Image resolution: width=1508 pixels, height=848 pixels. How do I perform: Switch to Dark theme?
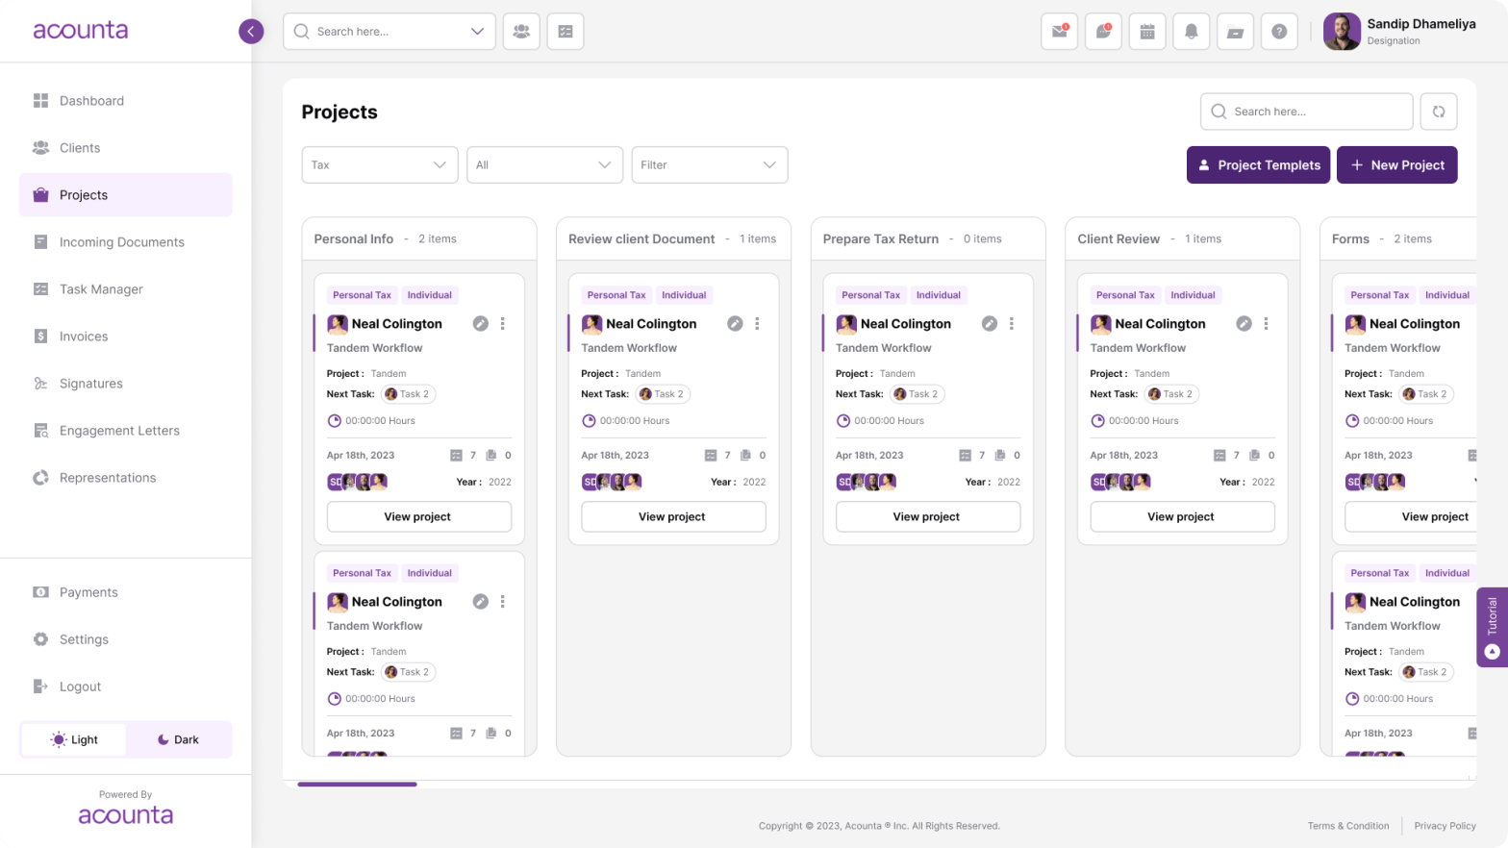[178, 739]
